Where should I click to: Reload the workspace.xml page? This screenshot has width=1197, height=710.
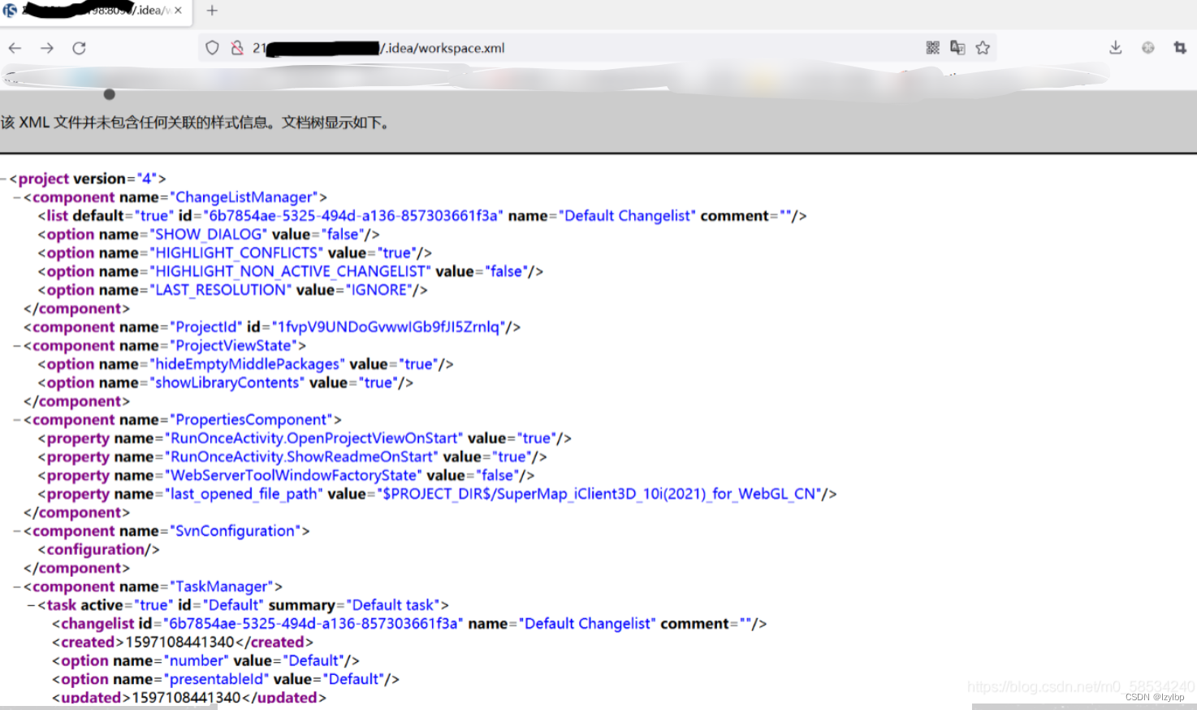[79, 48]
